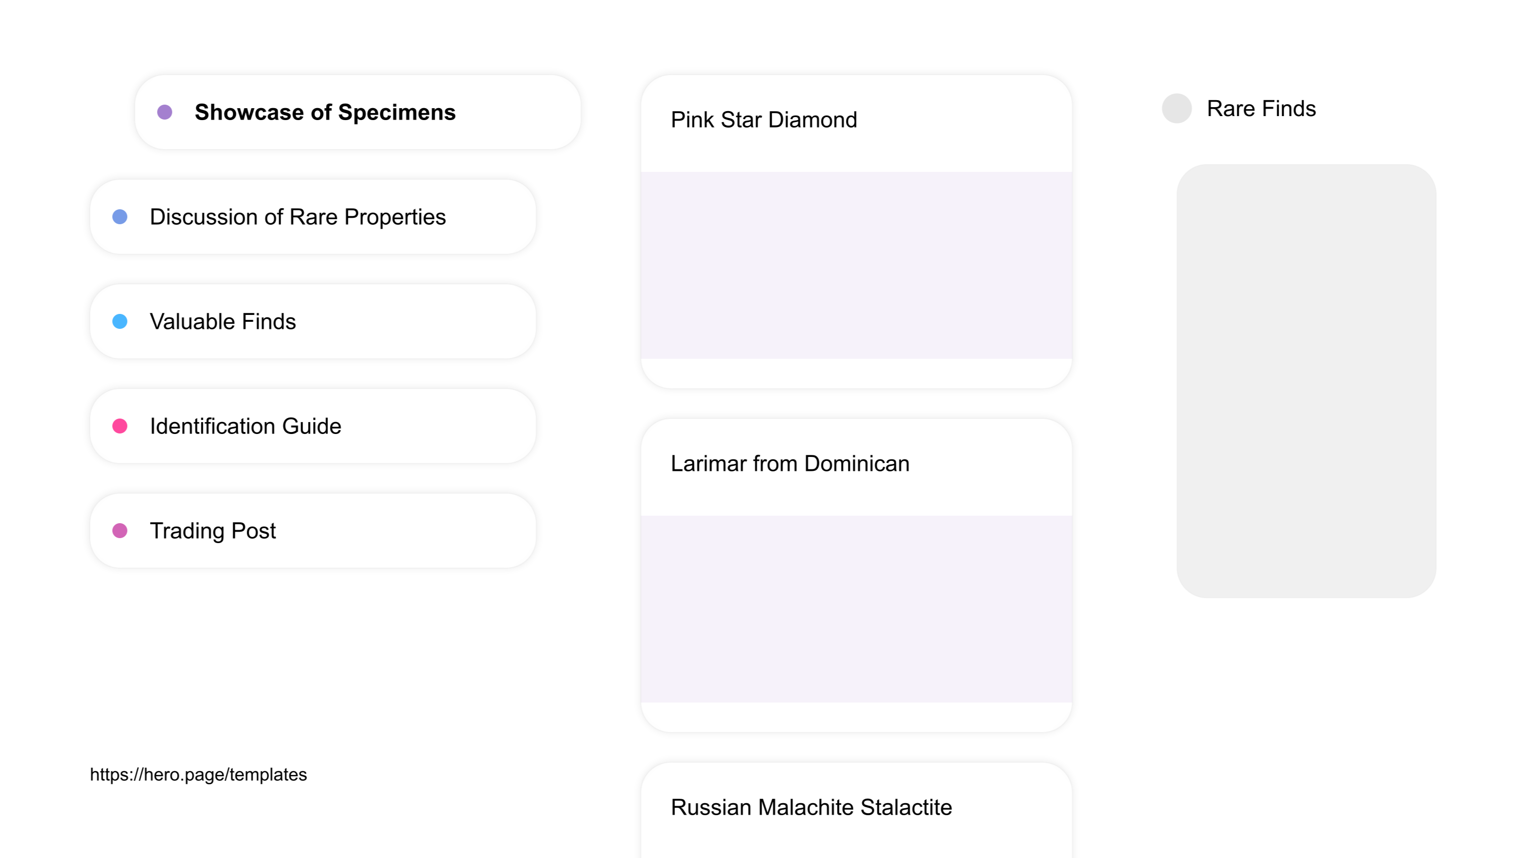Open the Russian Malachite Stalactite post
The width and height of the screenshot is (1526, 858).
811,807
